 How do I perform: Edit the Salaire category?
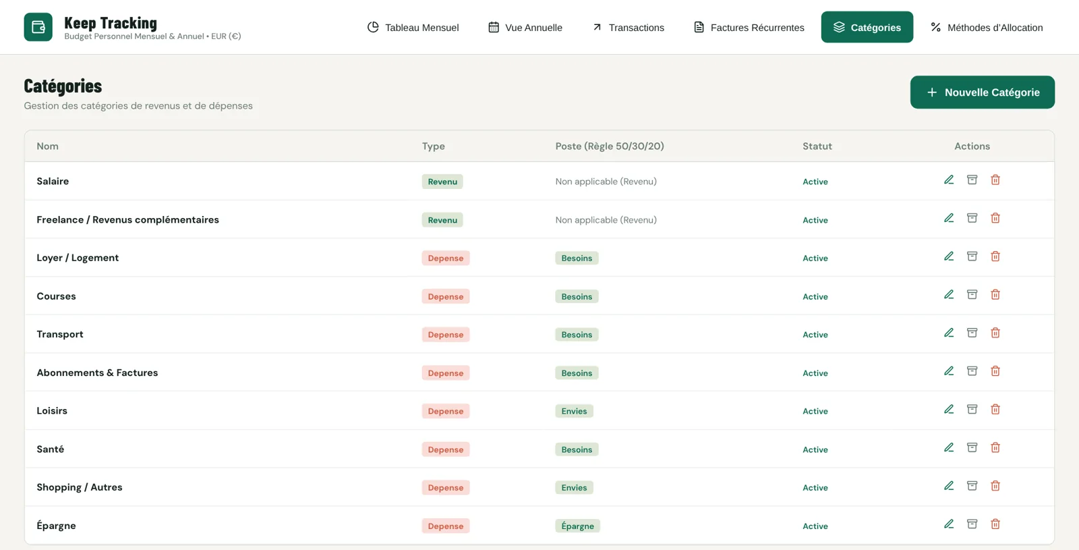tap(949, 180)
